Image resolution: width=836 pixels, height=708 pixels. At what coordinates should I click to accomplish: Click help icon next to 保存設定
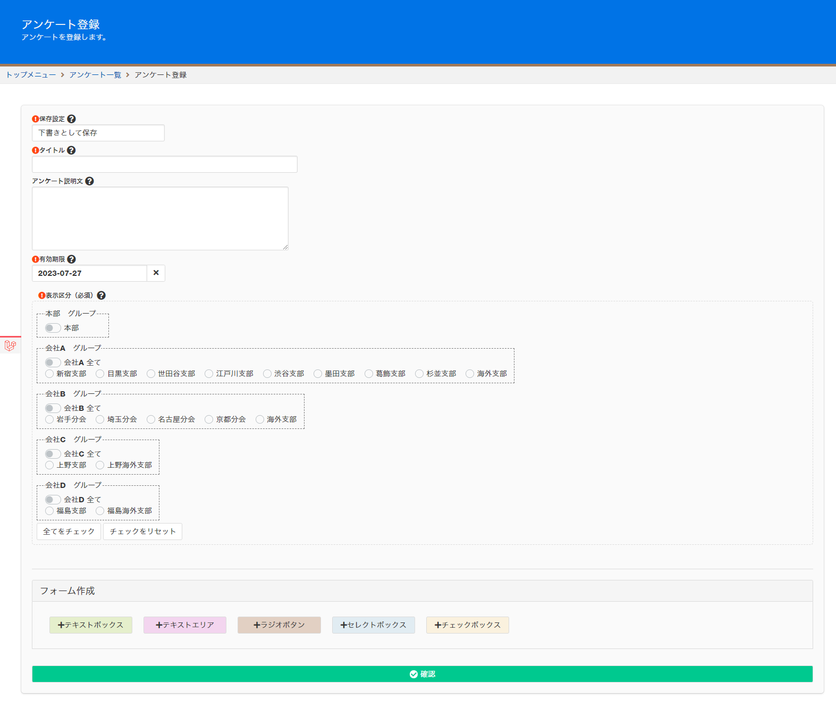(71, 119)
